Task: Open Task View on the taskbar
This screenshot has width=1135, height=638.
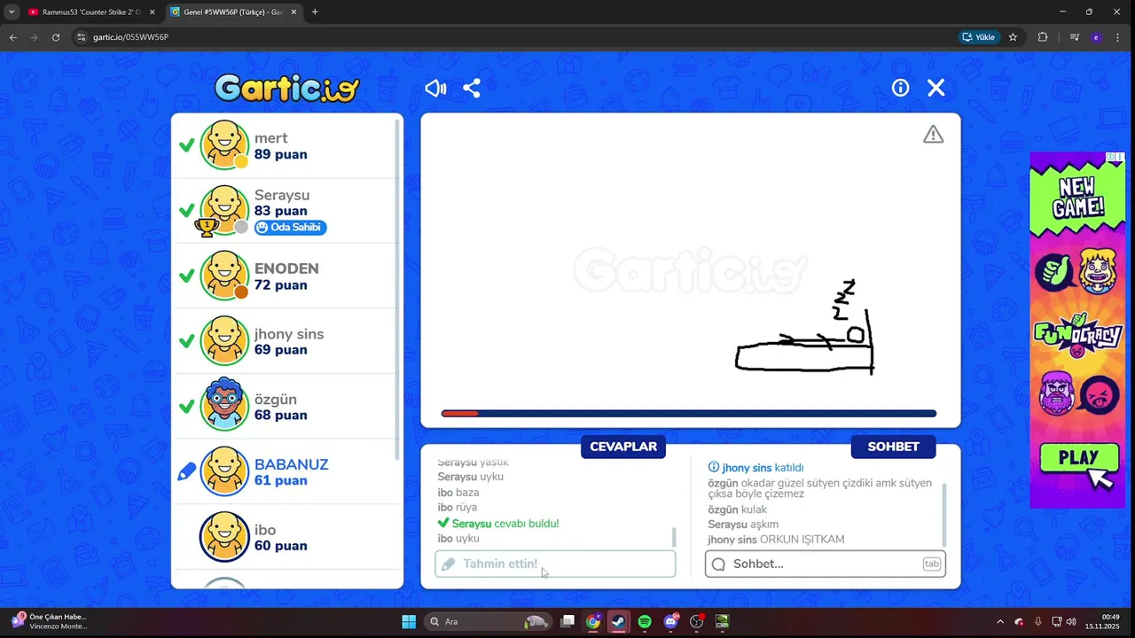Action: pyautogui.click(x=567, y=621)
